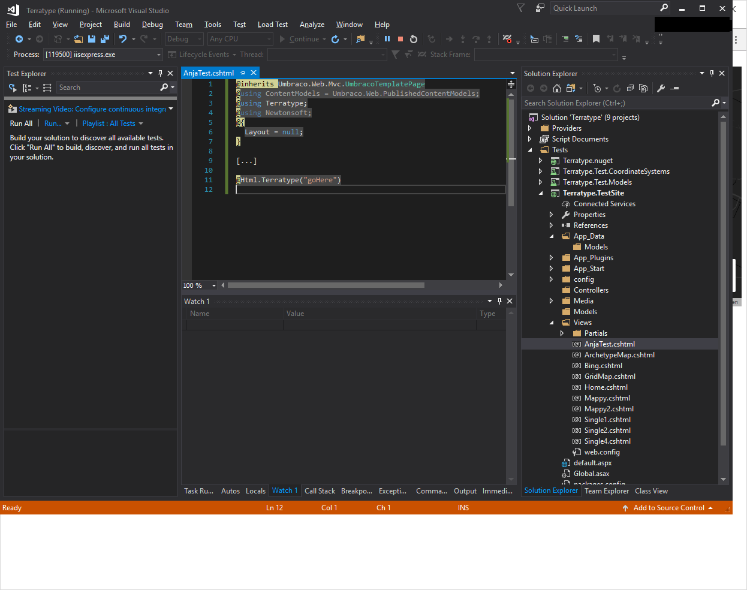Open the Any CPU platform dropdown
The image size is (747, 590).
tap(240, 39)
